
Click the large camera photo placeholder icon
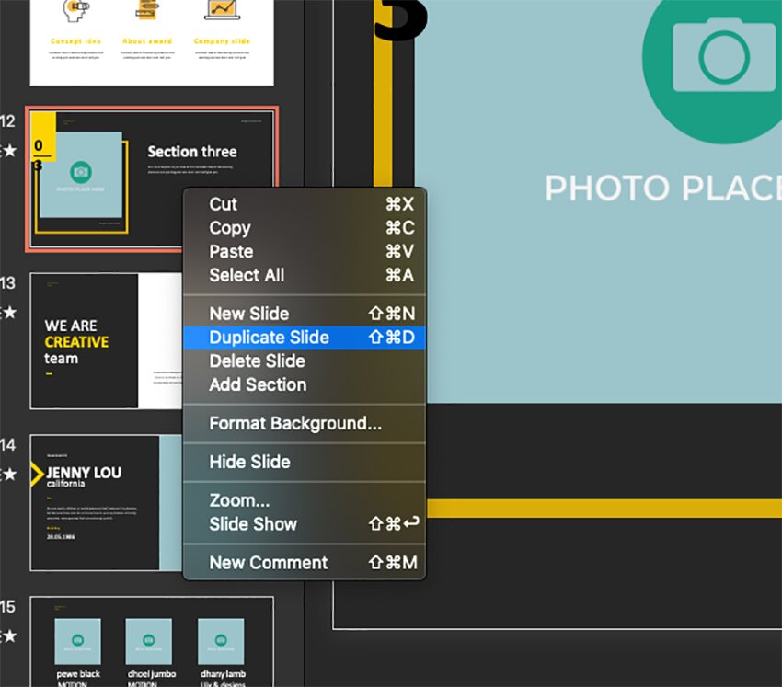712,55
